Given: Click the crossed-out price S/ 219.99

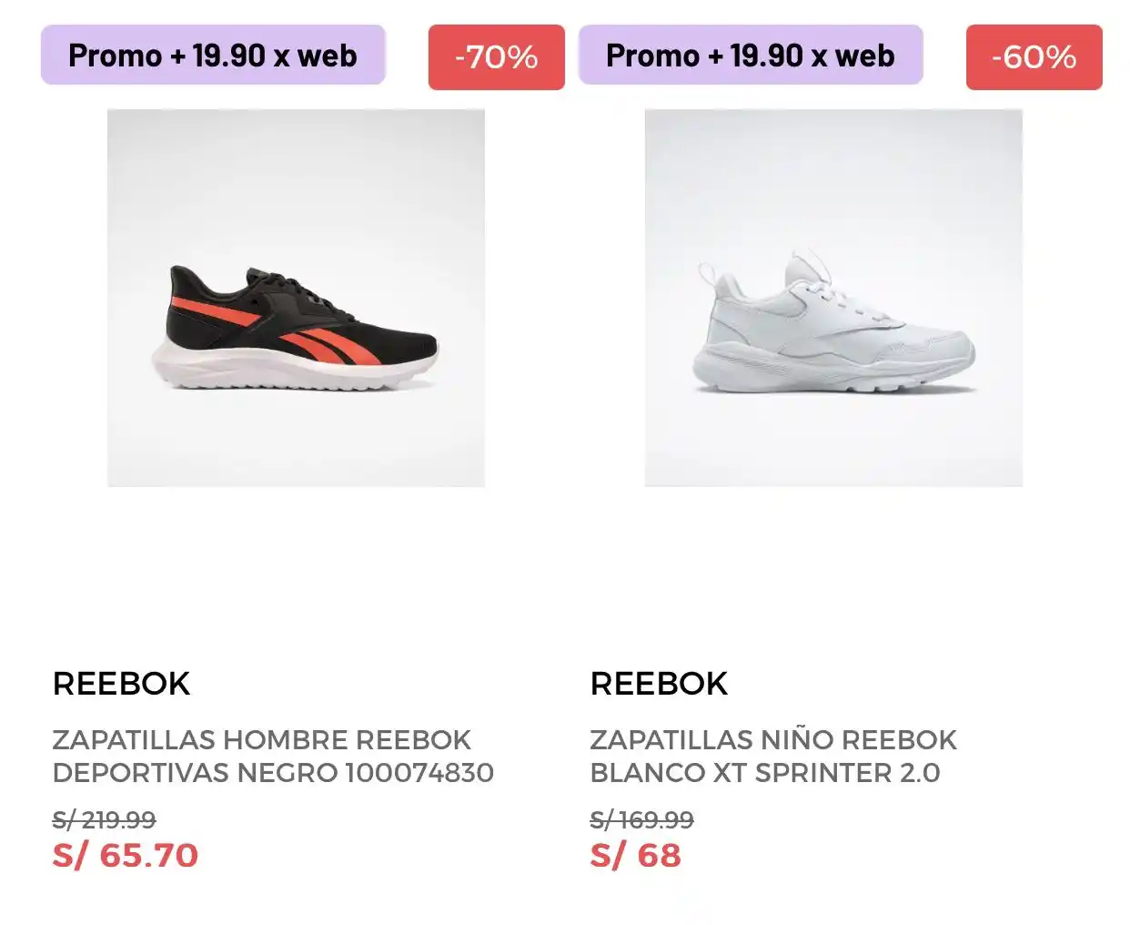Looking at the screenshot, I should 104,820.
